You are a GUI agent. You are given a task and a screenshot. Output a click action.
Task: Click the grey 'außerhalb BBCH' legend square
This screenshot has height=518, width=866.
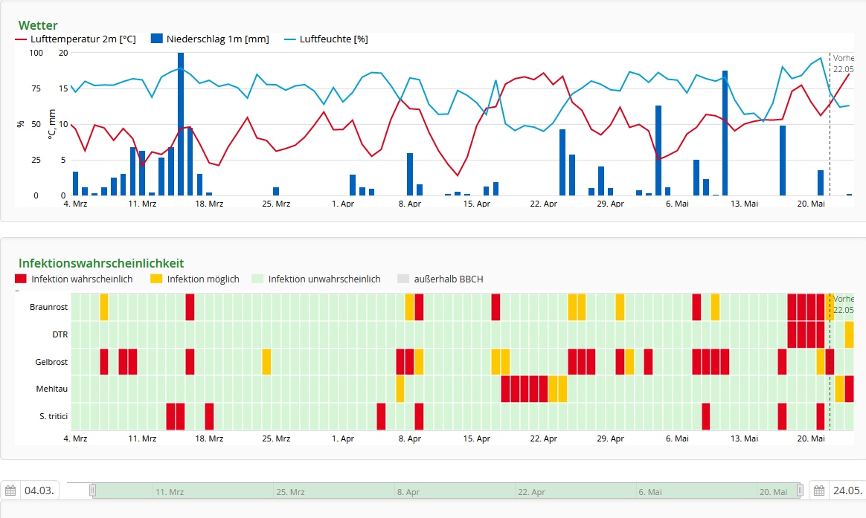tap(403, 279)
